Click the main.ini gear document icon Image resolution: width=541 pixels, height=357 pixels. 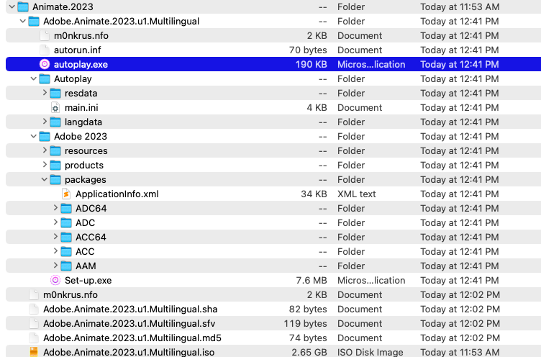coord(55,107)
